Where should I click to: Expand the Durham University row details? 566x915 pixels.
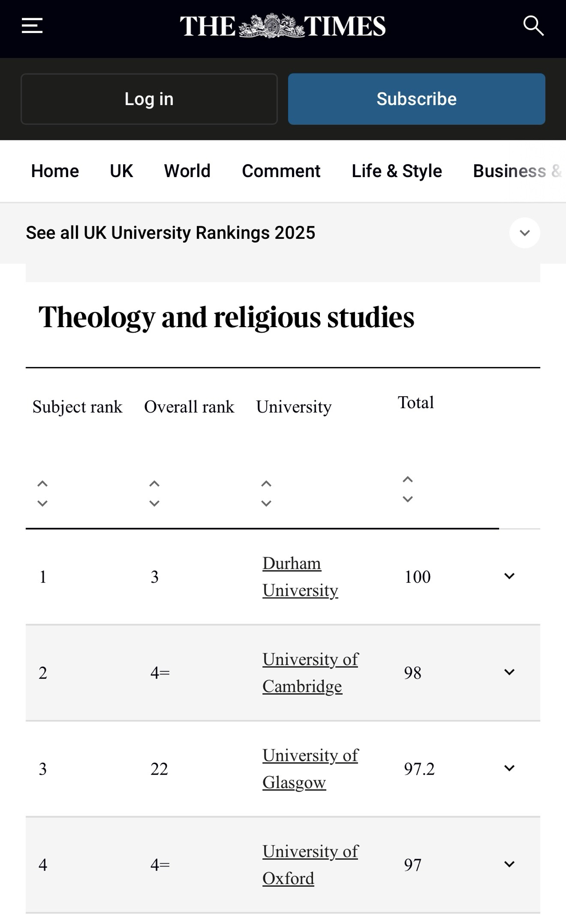[509, 576]
